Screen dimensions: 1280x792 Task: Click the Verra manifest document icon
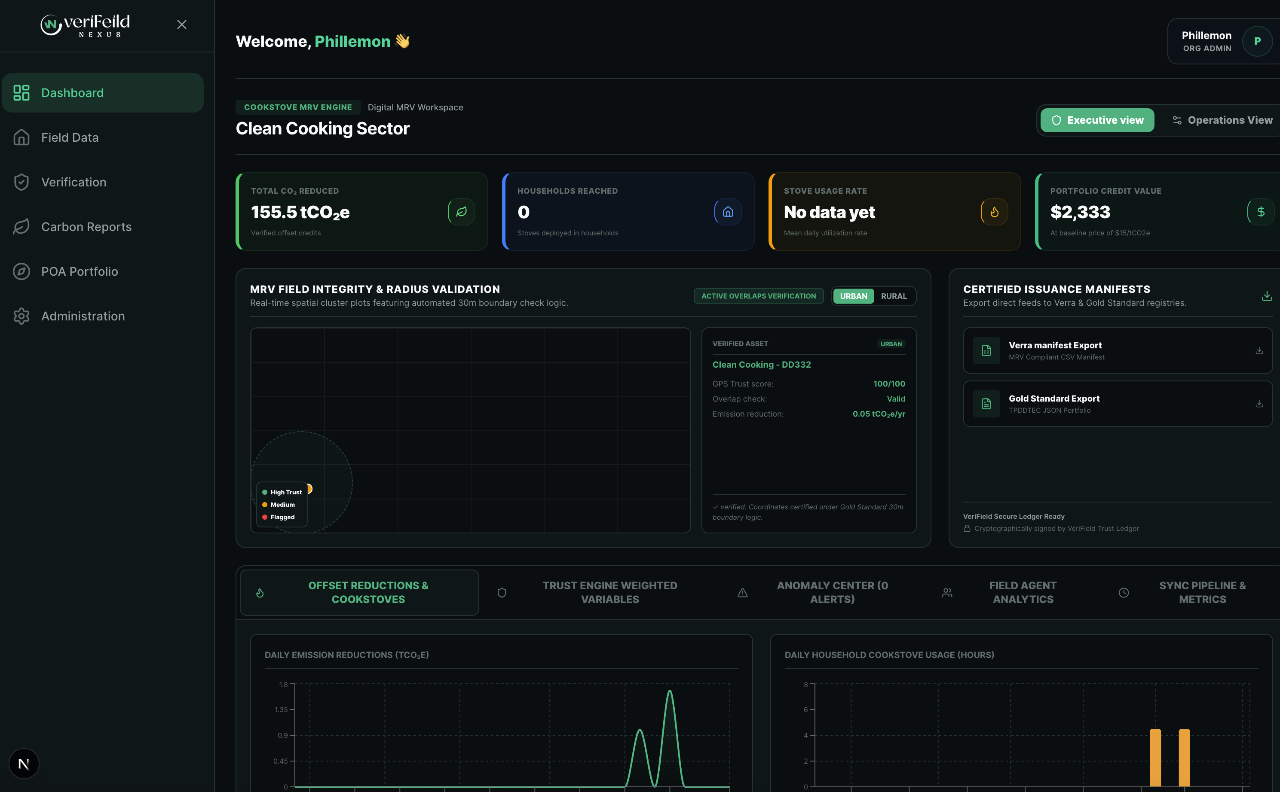coord(986,350)
